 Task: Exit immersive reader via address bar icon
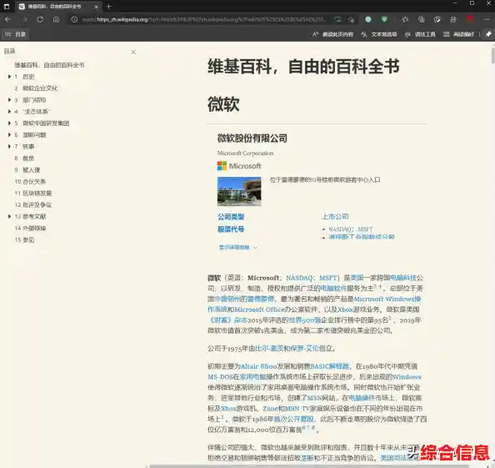pyautogui.click(x=337, y=19)
